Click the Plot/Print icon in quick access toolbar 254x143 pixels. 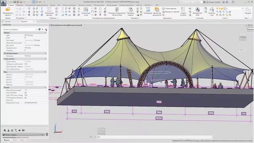click(x=21, y=2)
